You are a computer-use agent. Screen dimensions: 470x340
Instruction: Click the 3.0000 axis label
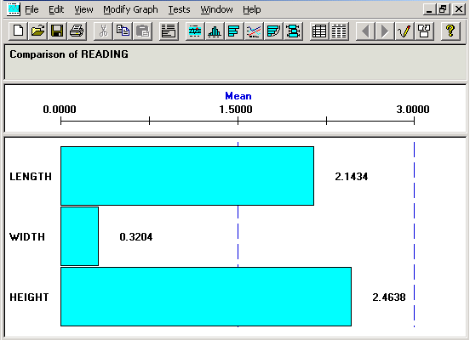pos(413,110)
